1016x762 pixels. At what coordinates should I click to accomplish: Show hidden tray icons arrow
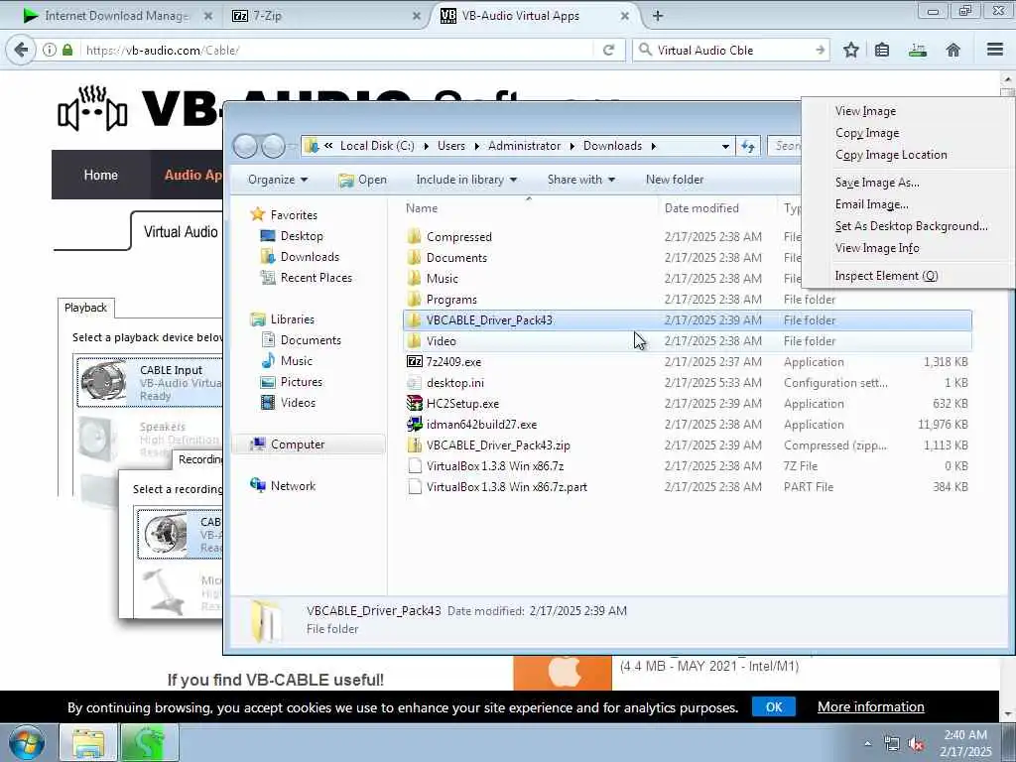tap(867, 744)
